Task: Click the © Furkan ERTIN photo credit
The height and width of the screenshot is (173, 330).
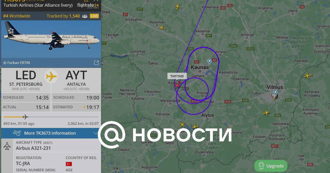Action: 16,63
